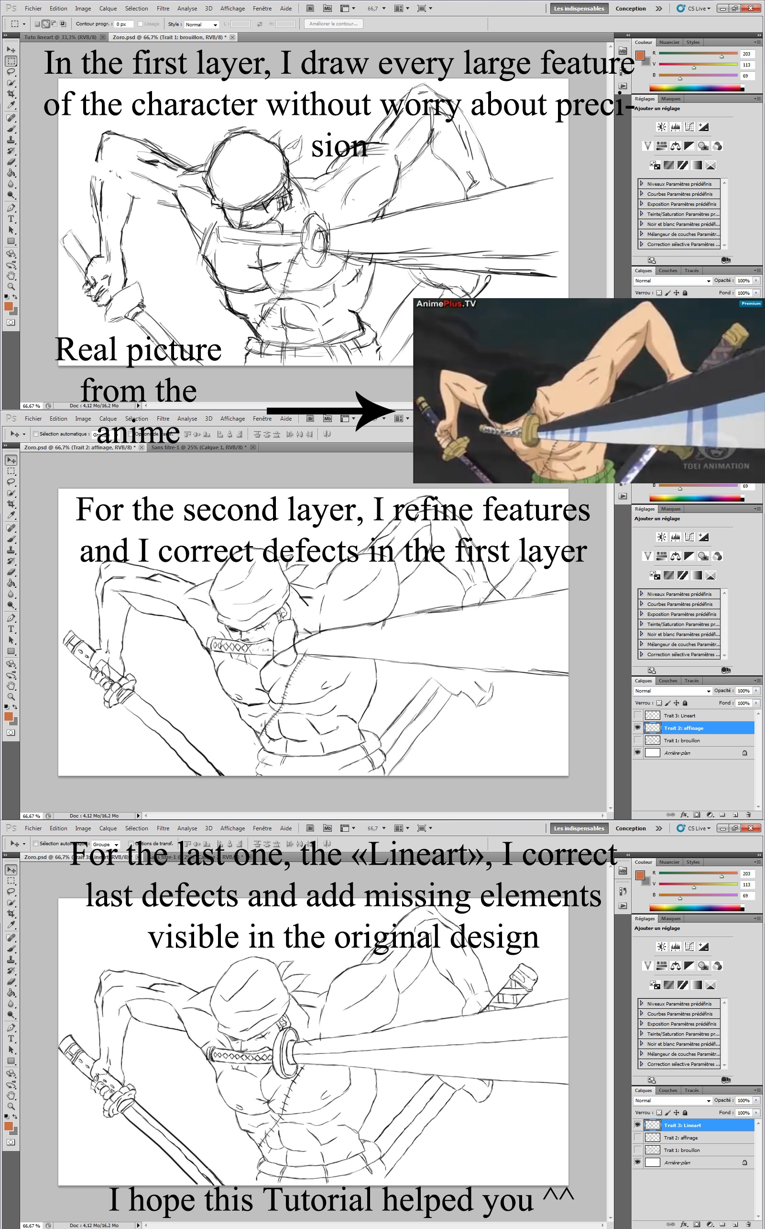Show the Trait 1: brouillon layer, middle screenshot

(x=637, y=740)
